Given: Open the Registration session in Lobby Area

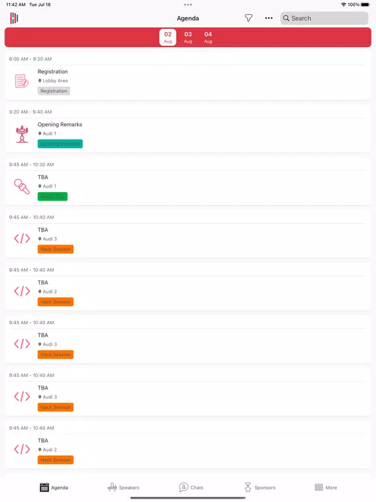Looking at the screenshot, I should [x=188, y=78].
